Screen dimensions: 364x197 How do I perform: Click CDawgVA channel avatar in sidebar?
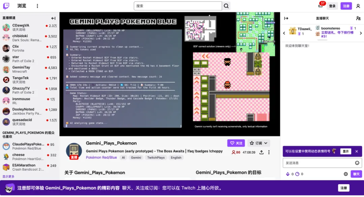pyautogui.click(x=6, y=27)
